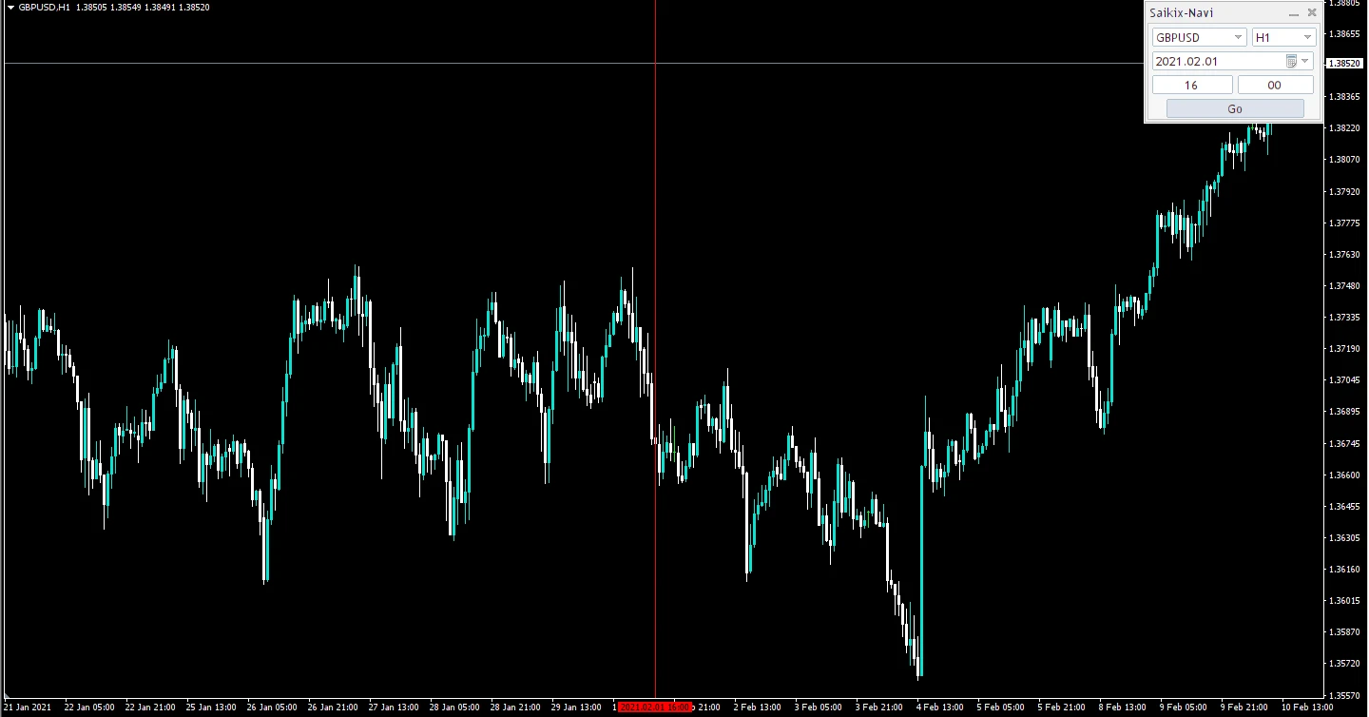
Task: Open the calendar date picker icon
Action: point(1291,61)
